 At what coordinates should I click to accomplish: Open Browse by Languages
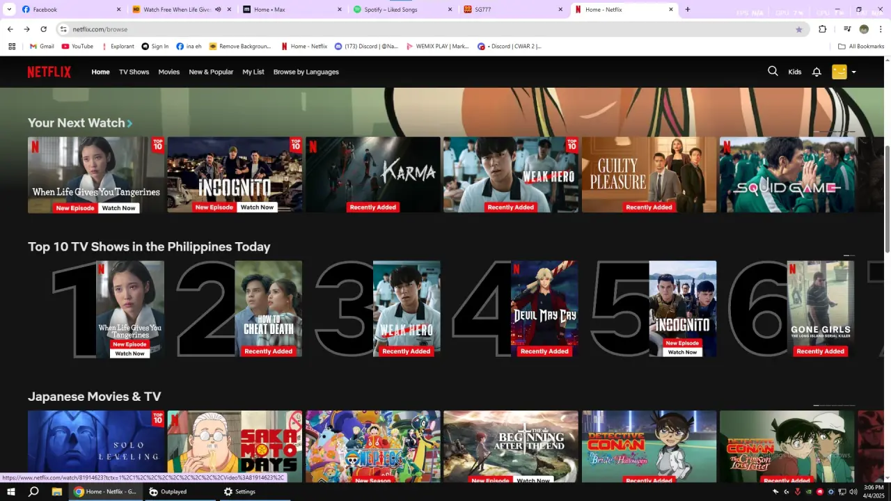tap(306, 72)
